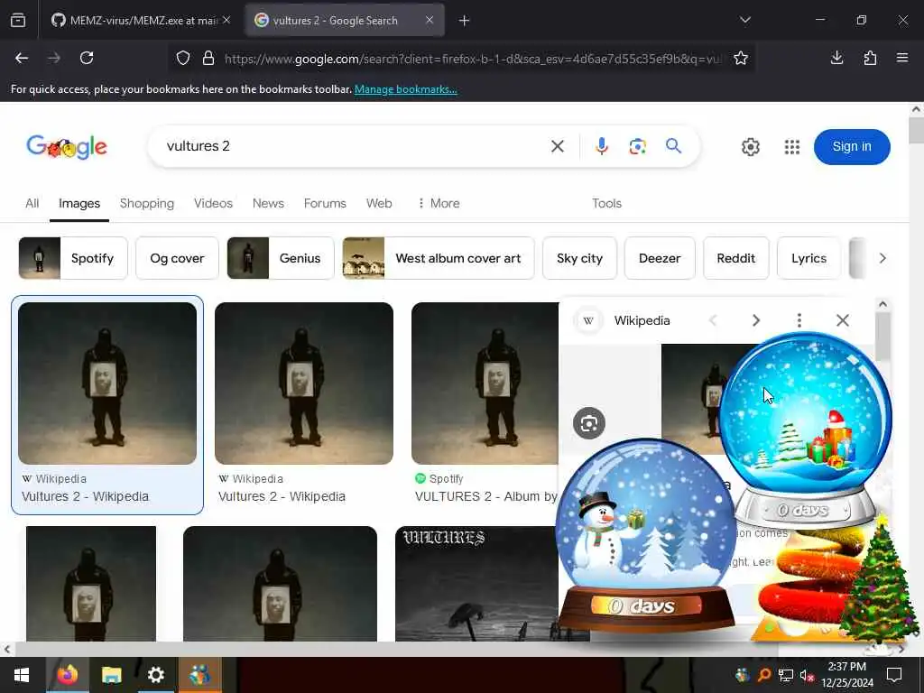Open the extensions puzzle icon

[x=870, y=58]
